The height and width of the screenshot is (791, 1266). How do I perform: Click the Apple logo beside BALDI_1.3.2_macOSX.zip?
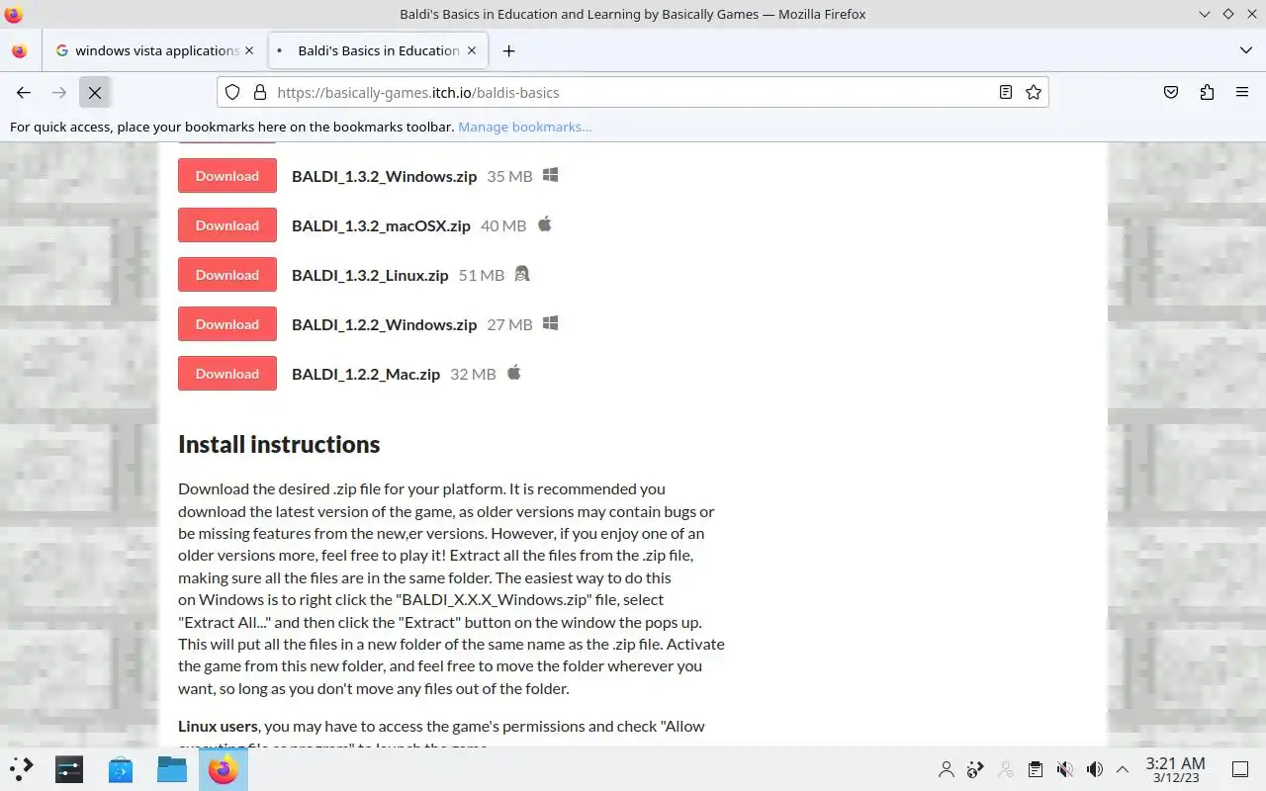click(544, 224)
